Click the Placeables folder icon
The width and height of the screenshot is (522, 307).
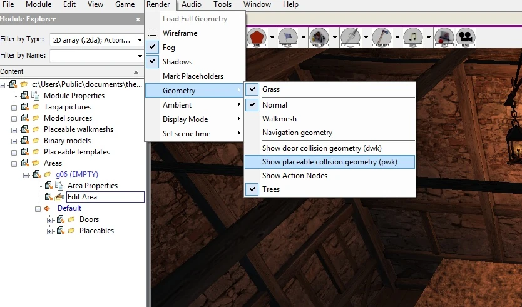(71, 231)
